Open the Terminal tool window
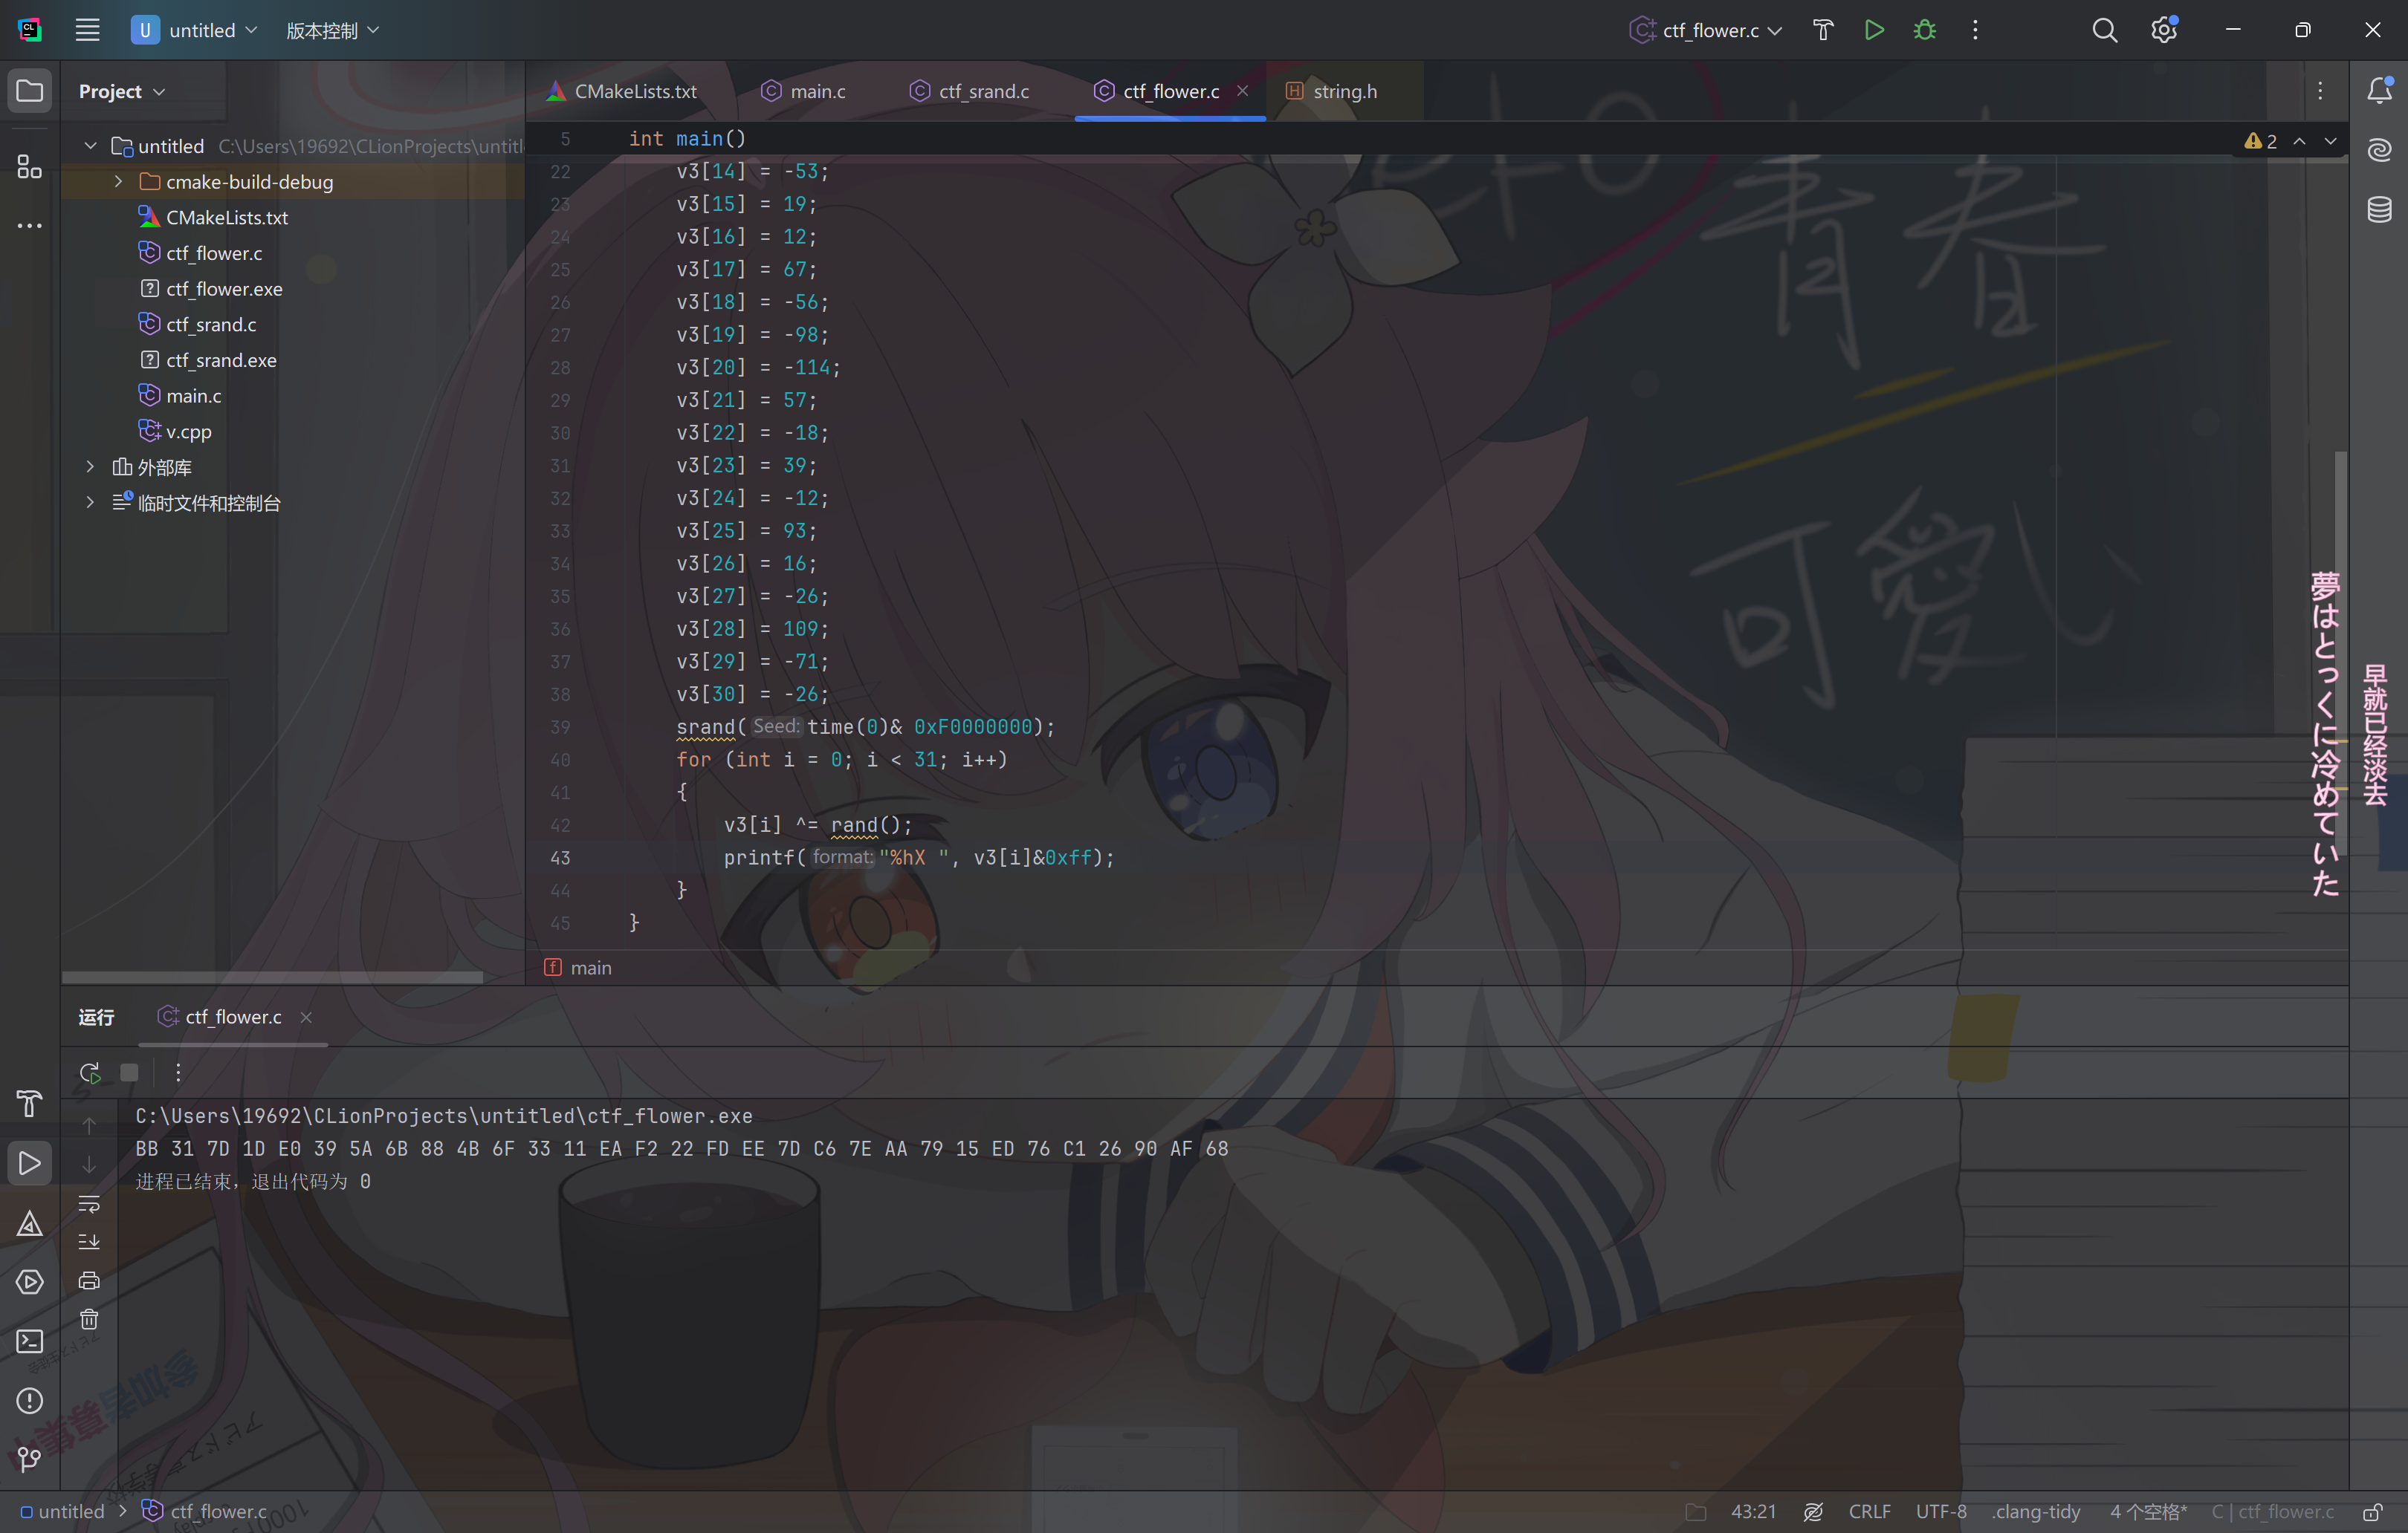This screenshot has height=1533, width=2408. (30, 1341)
